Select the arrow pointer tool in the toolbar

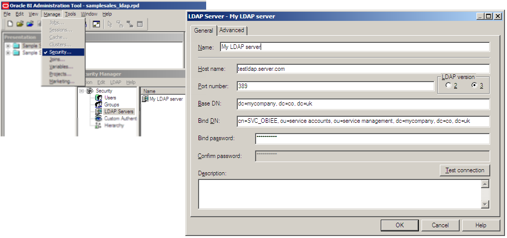pyautogui.click(x=109, y=24)
